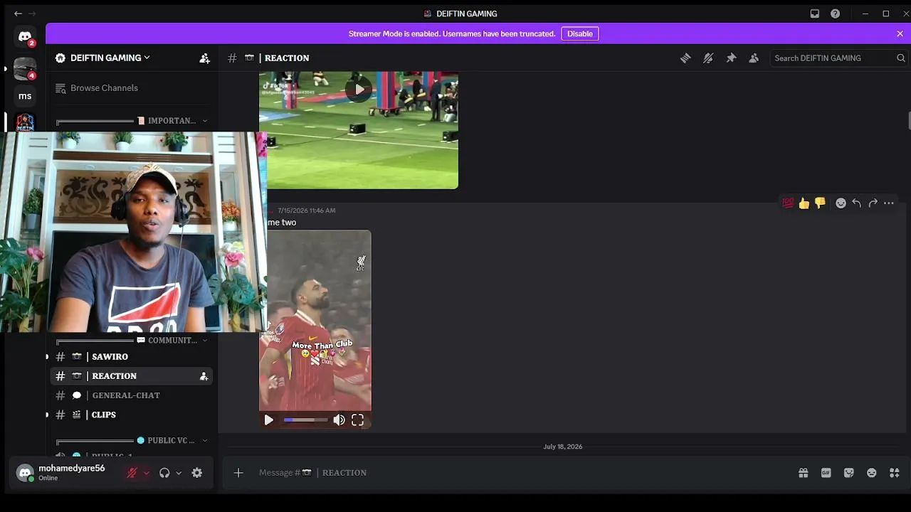Open Apps launcher in message bar
Viewport: 911px width, 512px height.
(895, 473)
